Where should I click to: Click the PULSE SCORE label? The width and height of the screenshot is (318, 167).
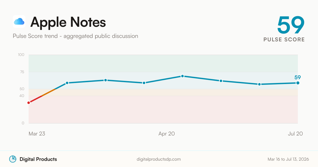[284, 39]
